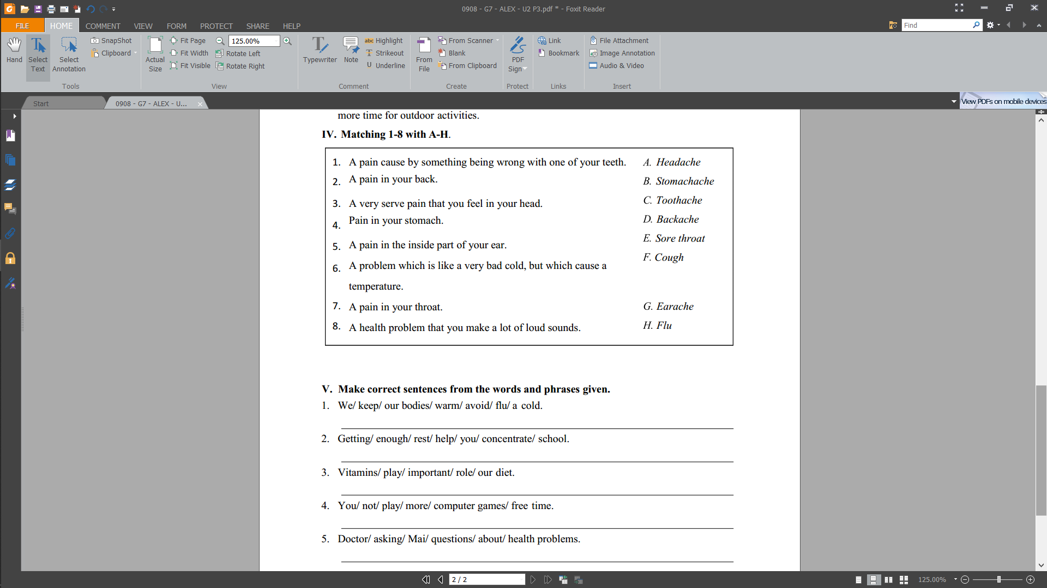
Task: Click Fit Page view option
Action: tap(188, 40)
